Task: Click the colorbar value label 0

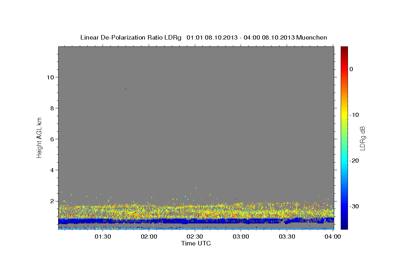Action: point(351,69)
